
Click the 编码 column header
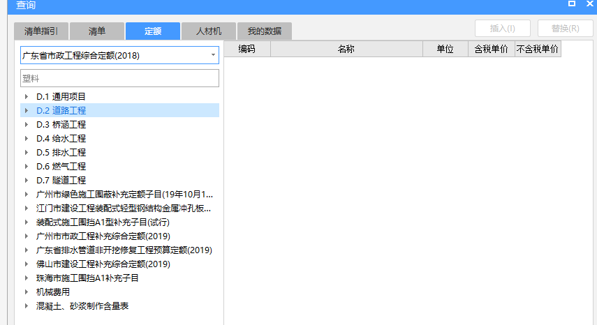click(x=246, y=49)
